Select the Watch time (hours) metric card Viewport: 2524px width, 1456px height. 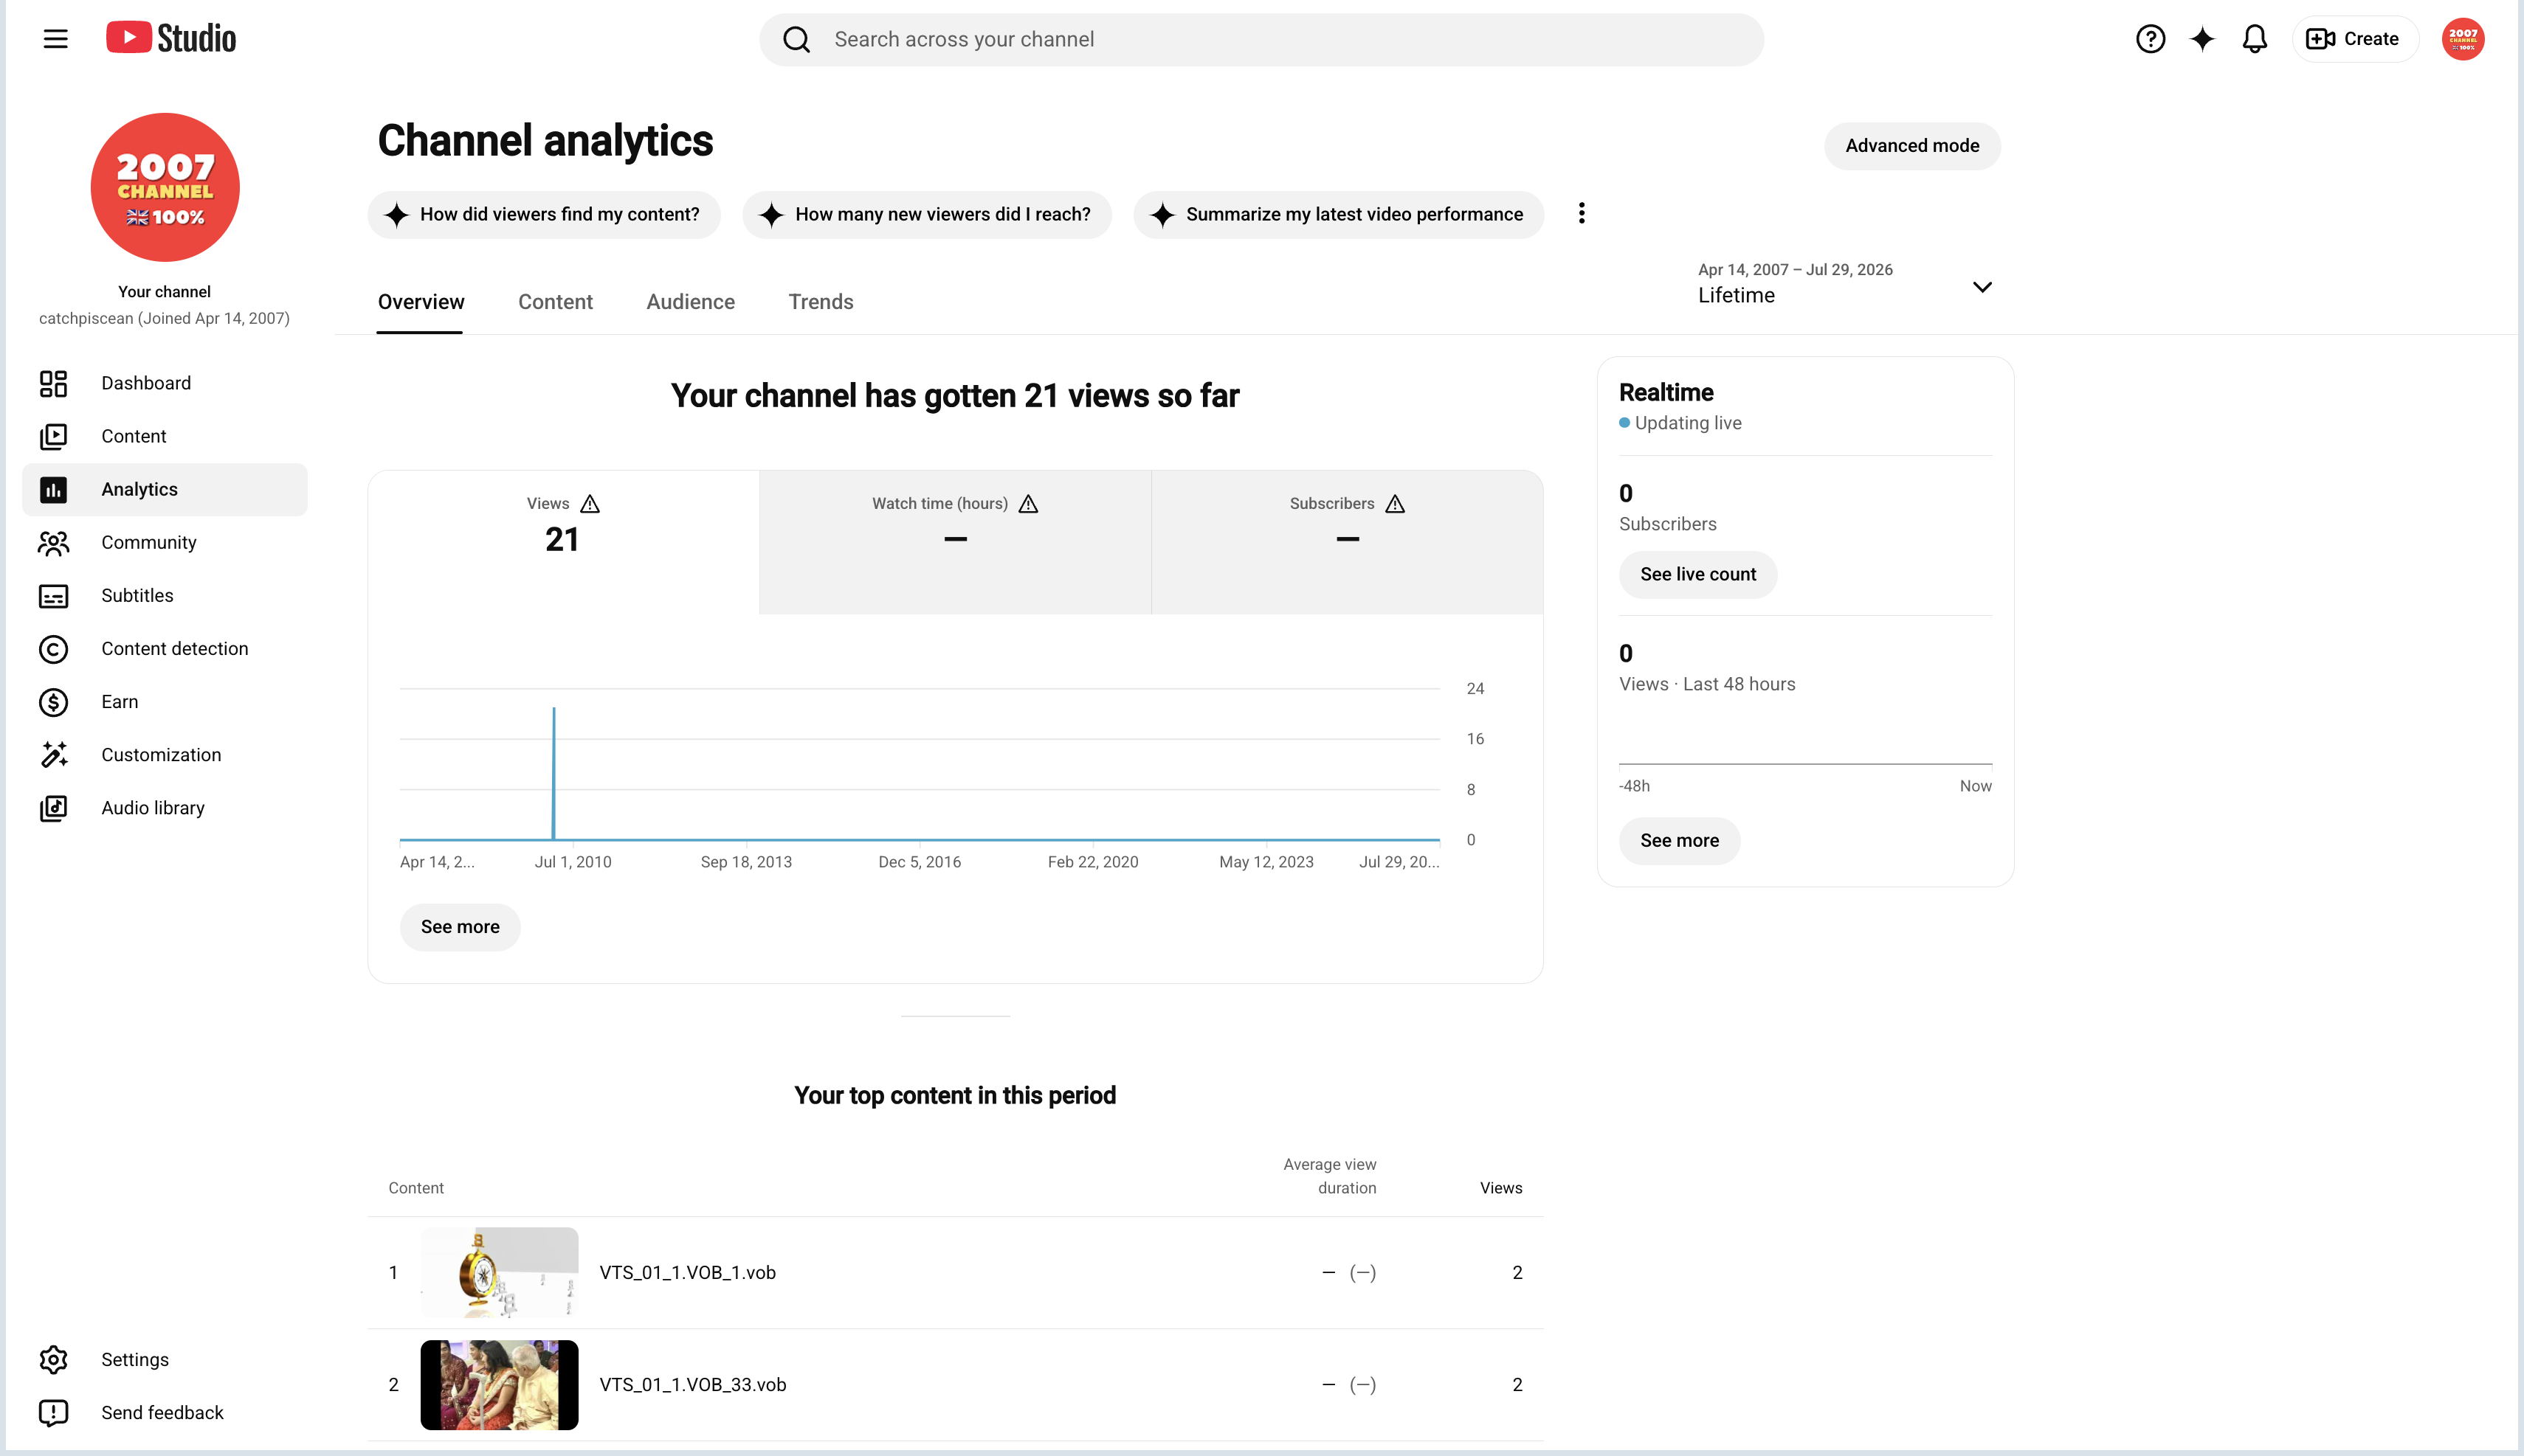pos(956,542)
